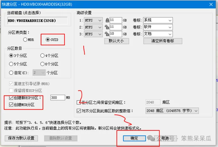Enable 在分区之间保留空闲扇区 checkbox
Viewport: 218px width, 147px height.
[79, 102]
